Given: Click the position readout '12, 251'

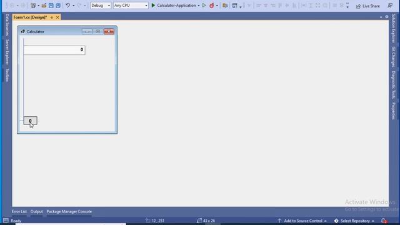Looking at the screenshot, I should tap(155, 221).
